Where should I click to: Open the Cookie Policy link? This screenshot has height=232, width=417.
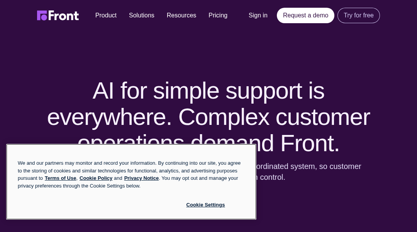[96, 178]
